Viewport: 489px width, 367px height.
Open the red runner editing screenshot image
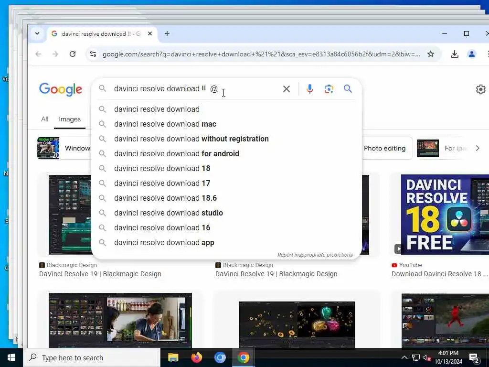446,320
